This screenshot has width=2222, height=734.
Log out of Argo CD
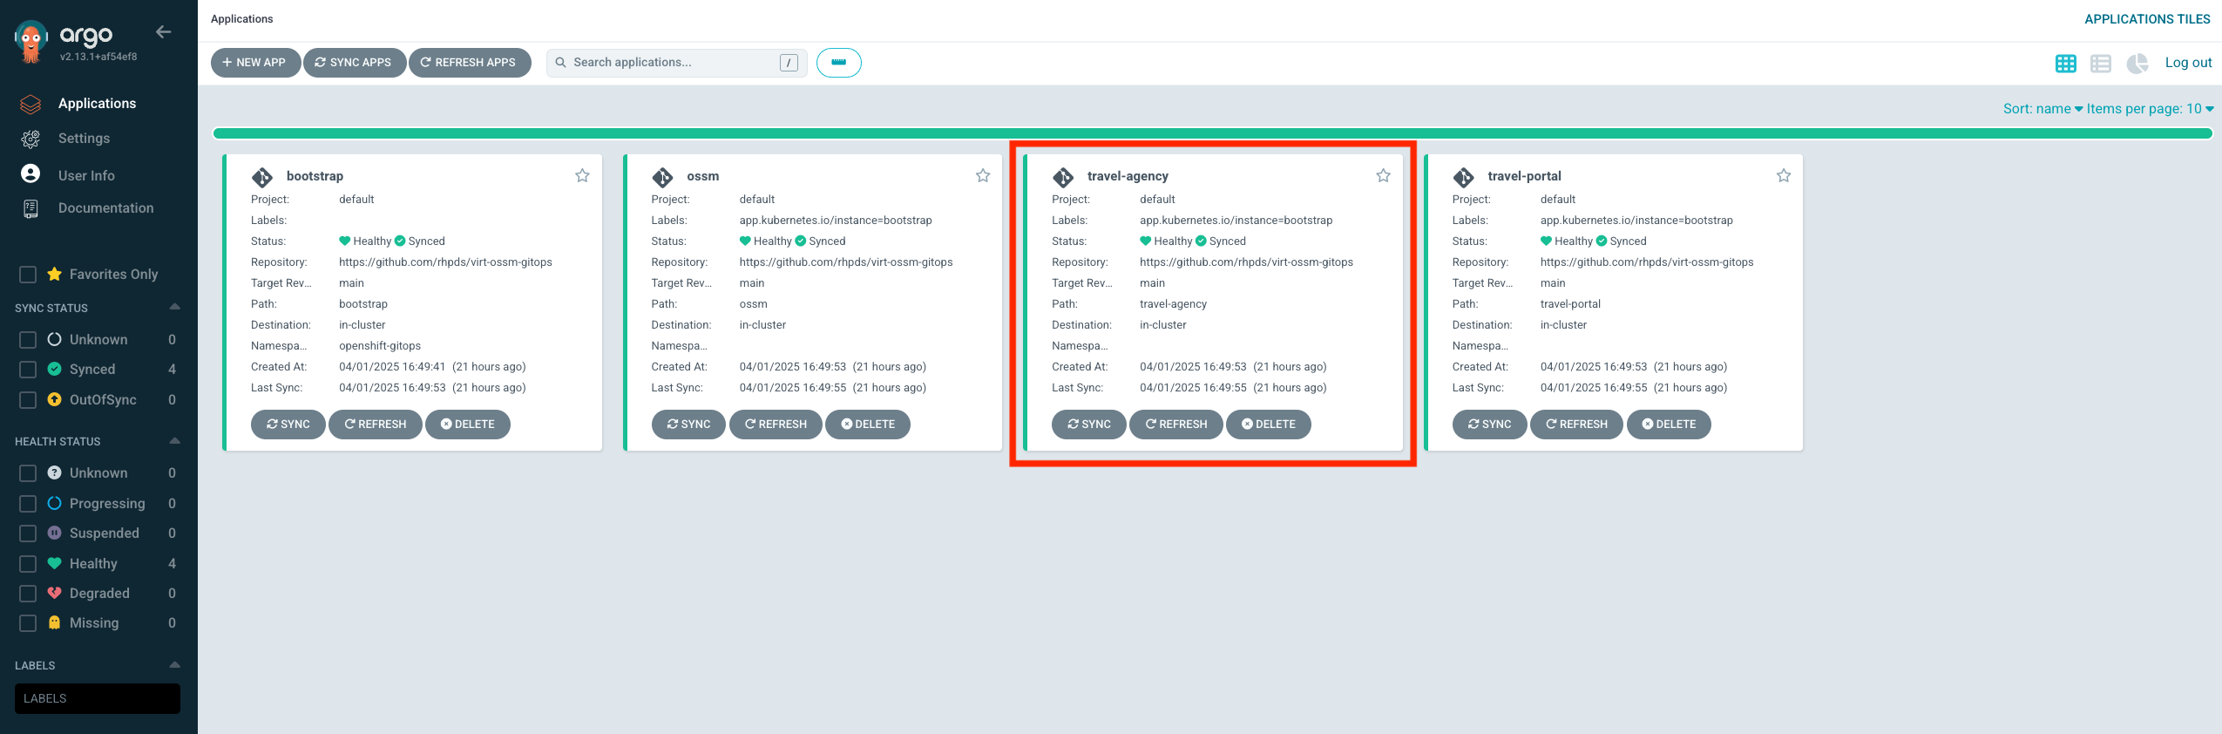pyautogui.click(x=2188, y=63)
